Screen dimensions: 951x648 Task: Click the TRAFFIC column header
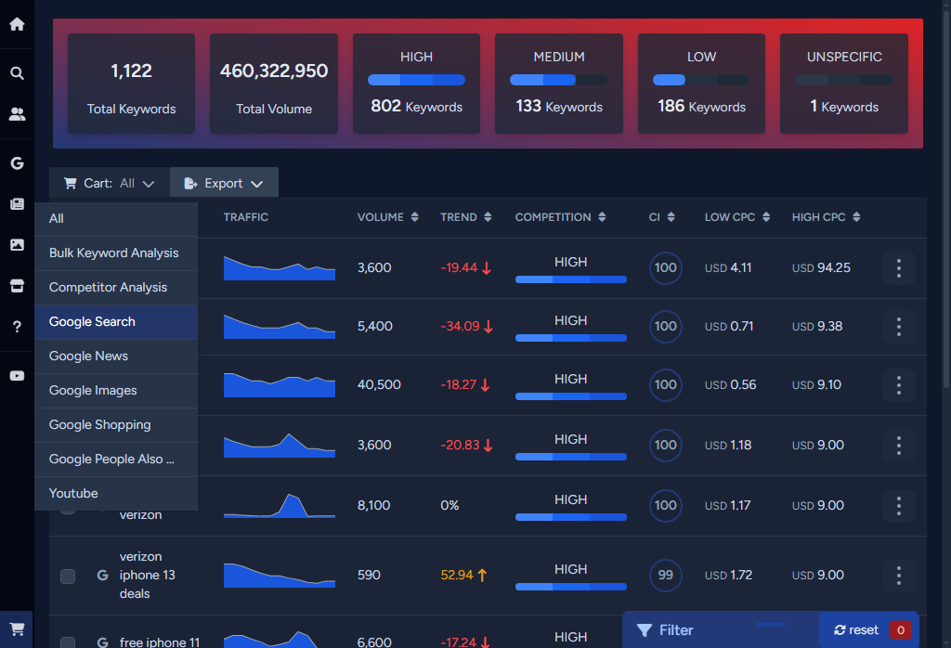pos(245,217)
